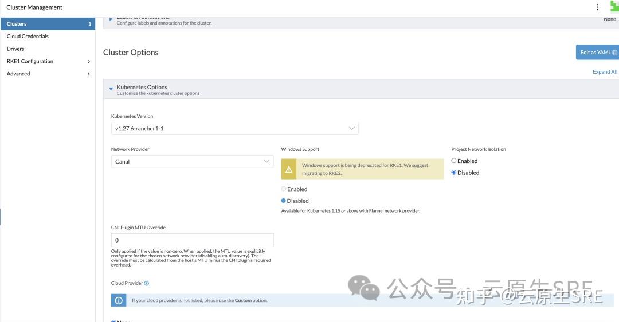The width and height of the screenshot is (619, 322).
Task: Open Cloud Credentials page
Action: coord(28,36)
